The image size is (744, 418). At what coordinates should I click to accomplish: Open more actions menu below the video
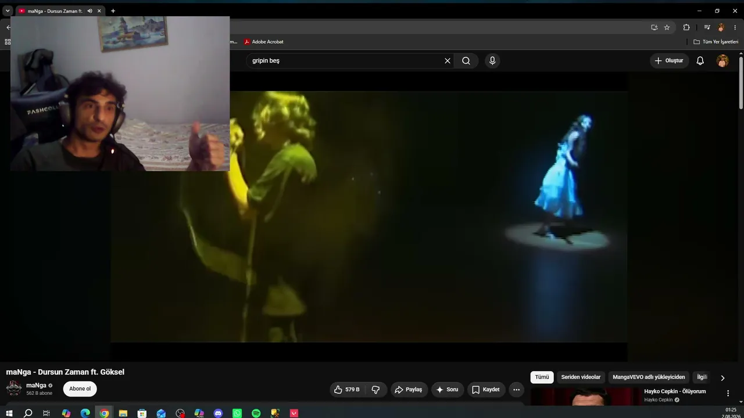tap(516, 390)
